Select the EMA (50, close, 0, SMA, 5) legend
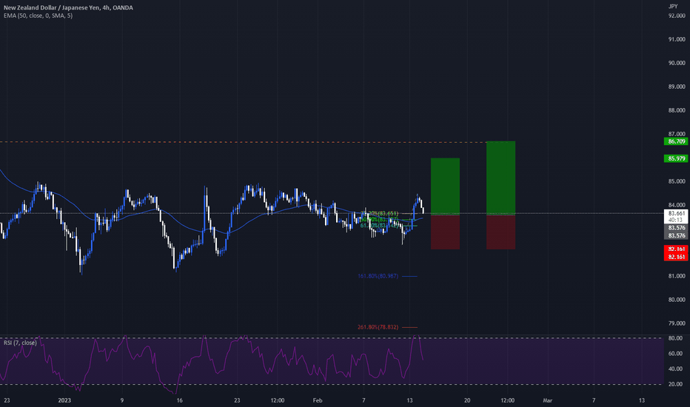This screenshot has height=407, width=690. pos(38,16)
